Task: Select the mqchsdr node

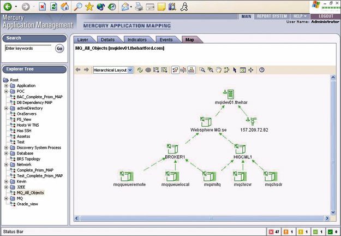Action: 273,179
